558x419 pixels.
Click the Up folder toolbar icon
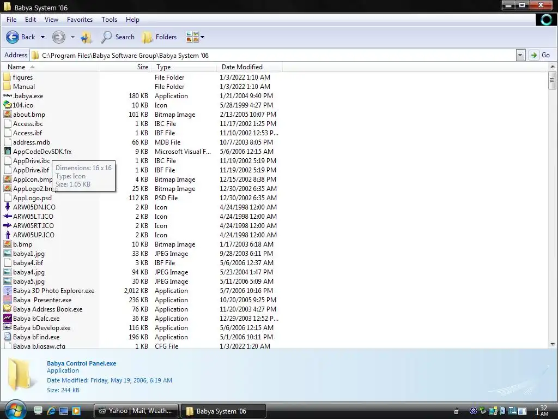tap(86, 37)
